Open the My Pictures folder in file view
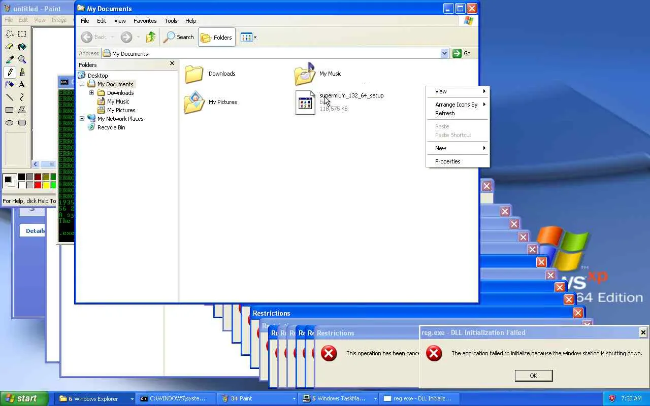650x406 pixels. point(194,103)
